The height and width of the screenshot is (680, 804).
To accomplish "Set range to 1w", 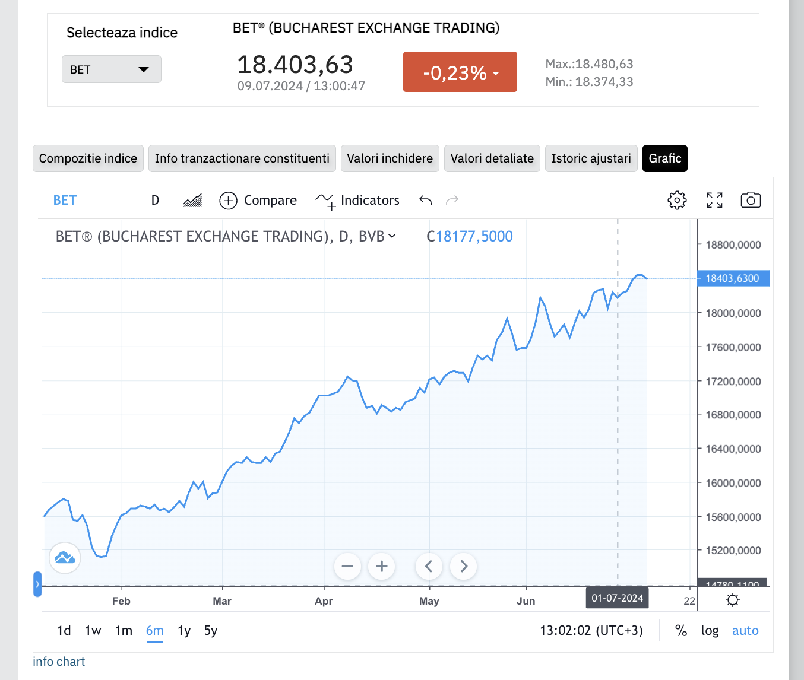I will [93, 630].
